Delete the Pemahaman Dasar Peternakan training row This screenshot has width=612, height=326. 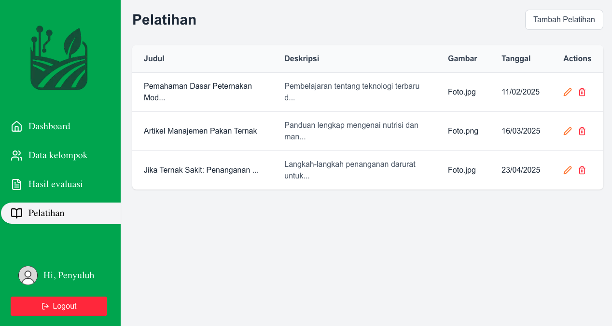[x=582, y=92]
